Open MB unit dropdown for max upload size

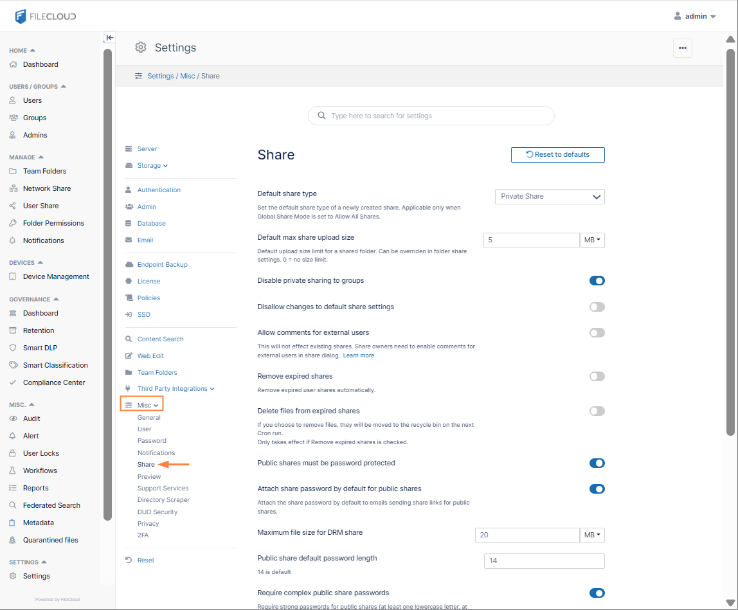(x=591, y=240)
